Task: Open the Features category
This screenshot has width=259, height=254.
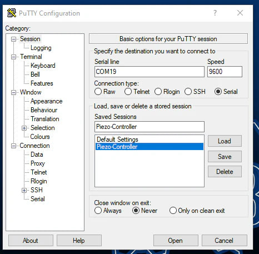Action: tap(42, 83)
